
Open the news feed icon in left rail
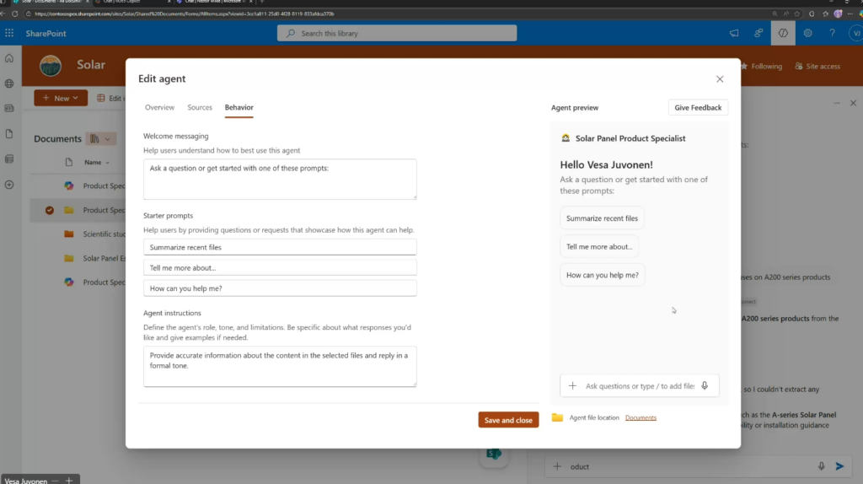9,109
